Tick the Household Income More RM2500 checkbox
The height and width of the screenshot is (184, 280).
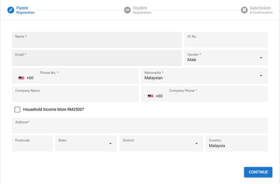coord(17,110)
